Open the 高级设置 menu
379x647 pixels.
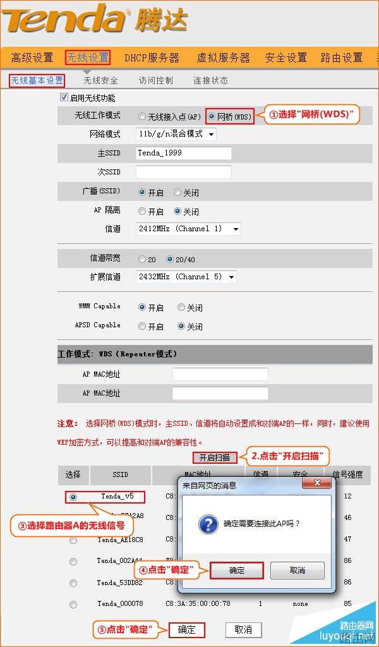[32, 57]
